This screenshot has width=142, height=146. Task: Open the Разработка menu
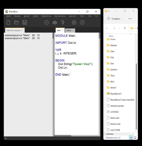pos(46,16)
